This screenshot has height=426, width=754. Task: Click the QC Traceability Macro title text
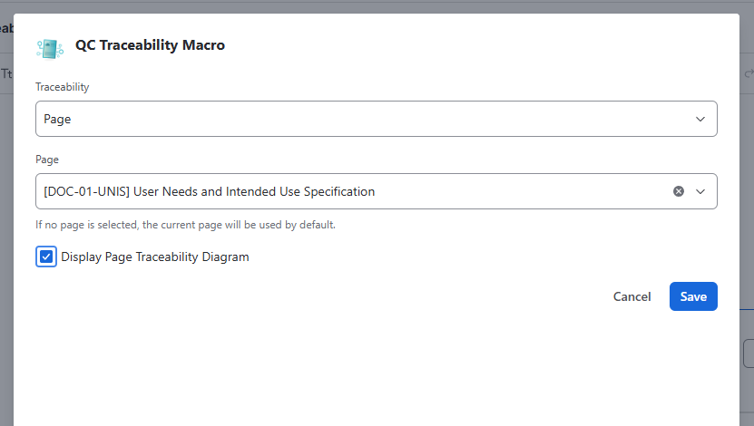click(x=150, y=45)
